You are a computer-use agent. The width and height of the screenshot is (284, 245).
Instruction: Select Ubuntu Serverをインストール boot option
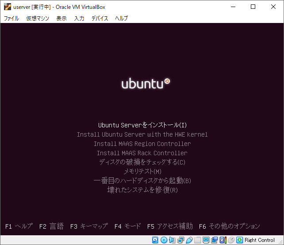[142, 125]
